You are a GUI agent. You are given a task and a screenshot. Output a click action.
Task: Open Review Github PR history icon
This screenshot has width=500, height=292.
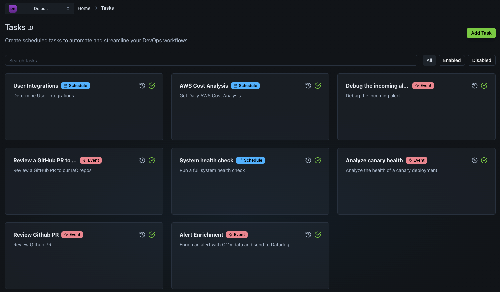(142, 235)
